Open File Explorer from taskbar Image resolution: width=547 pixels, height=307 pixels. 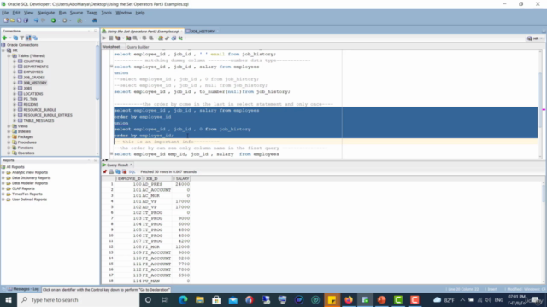point(199,299)
